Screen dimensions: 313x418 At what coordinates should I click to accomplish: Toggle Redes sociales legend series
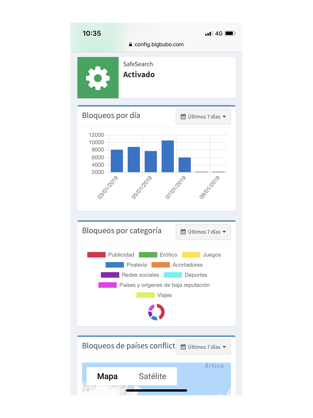tap(130, 275)
